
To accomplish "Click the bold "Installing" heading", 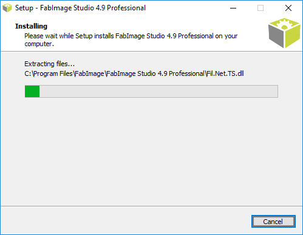I will click(x=31, y=26).
